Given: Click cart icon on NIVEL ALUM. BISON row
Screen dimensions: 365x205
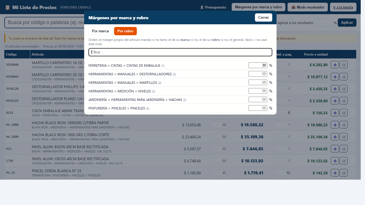Looking at the screenshot, I should pyautogui.click(x=344, y=149).
